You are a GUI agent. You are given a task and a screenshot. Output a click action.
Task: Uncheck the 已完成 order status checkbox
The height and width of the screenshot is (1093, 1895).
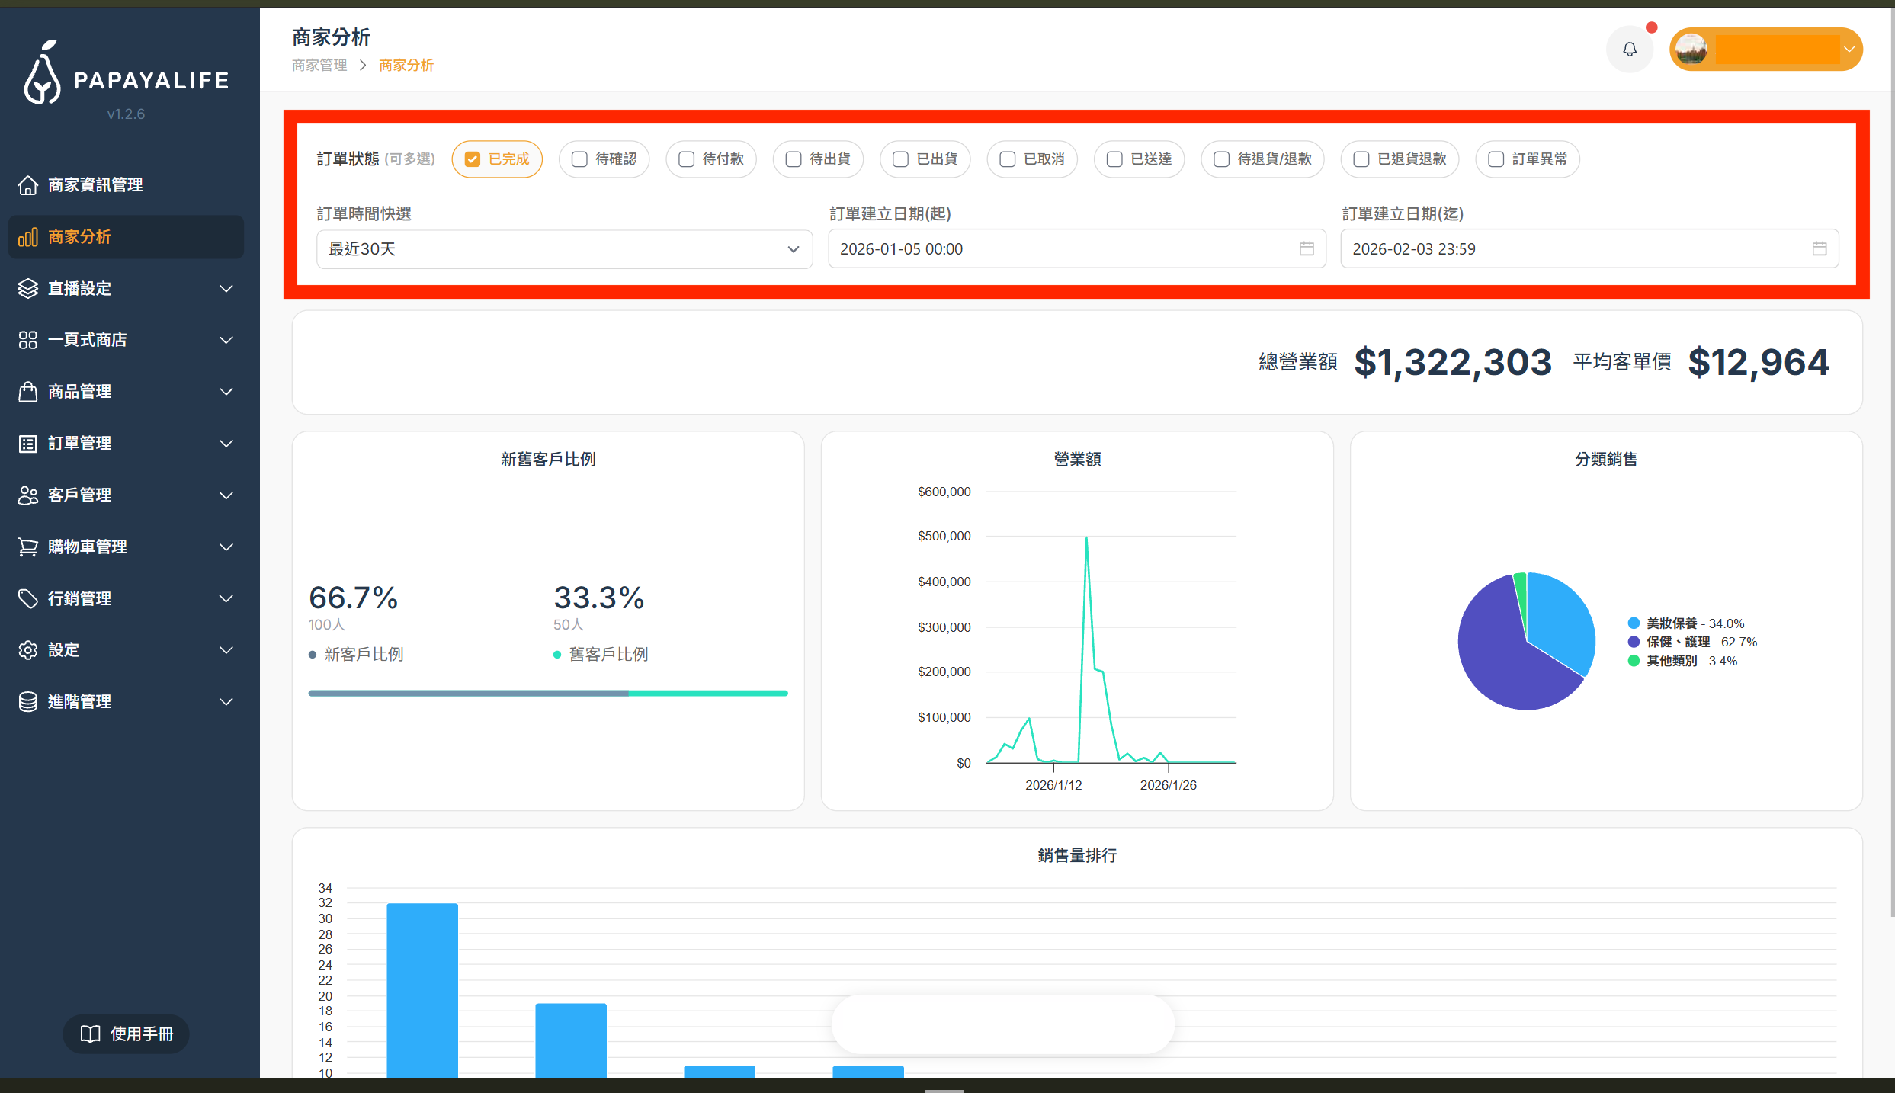click(x=473, y=159)
